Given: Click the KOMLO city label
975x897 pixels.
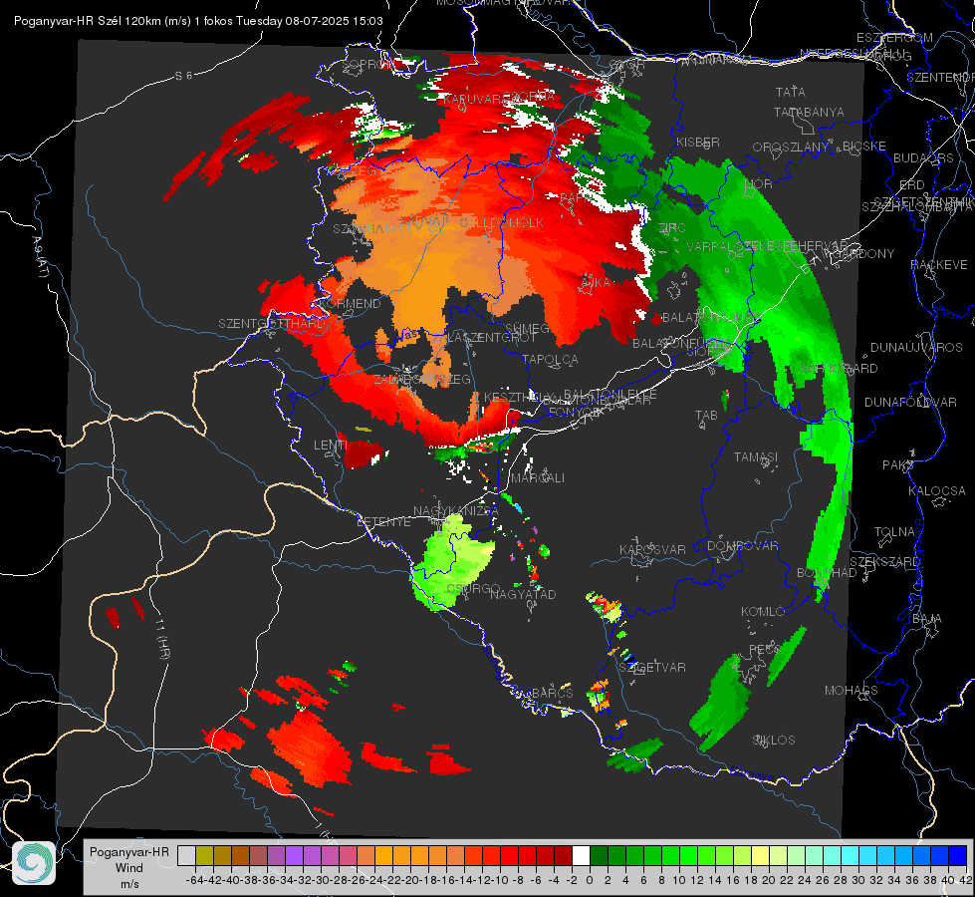Looking at the screenshot, I should pyautogui.click(x=763, y=612).
